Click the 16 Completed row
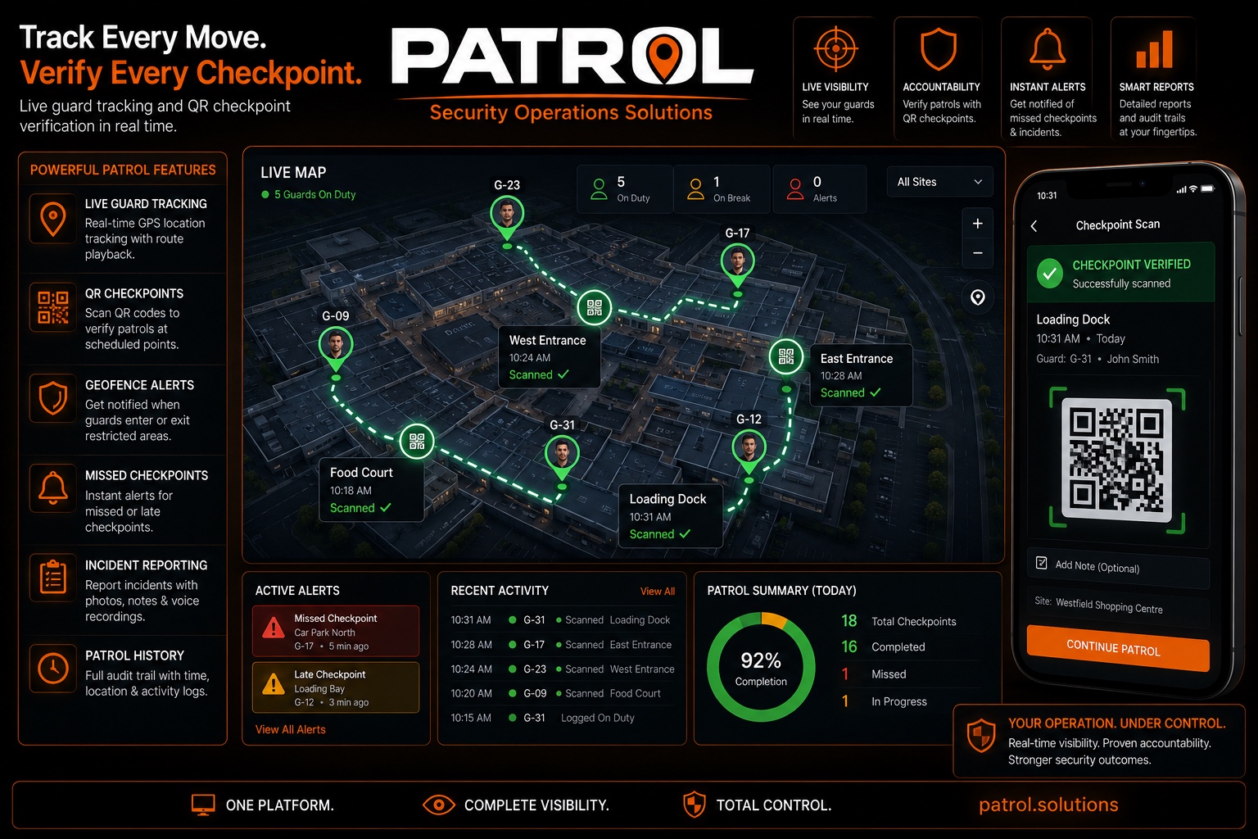The width and height of the screenshot is (1258, 839). [x=909, y=646]
